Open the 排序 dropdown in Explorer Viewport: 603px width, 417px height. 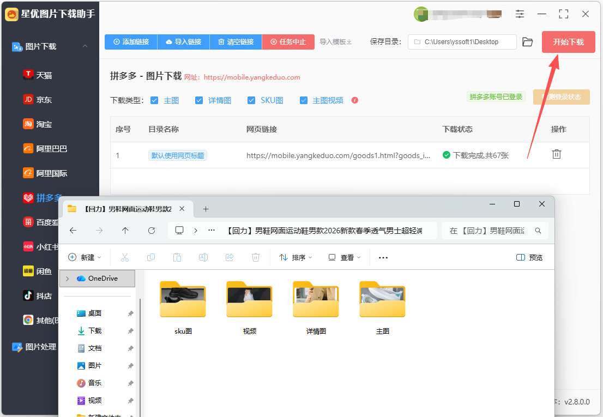pyautogui.click(x=296, y=257)
